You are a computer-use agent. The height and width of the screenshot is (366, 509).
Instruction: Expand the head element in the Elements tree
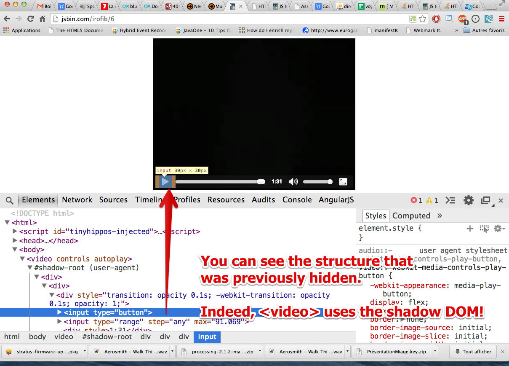[15, 240]
